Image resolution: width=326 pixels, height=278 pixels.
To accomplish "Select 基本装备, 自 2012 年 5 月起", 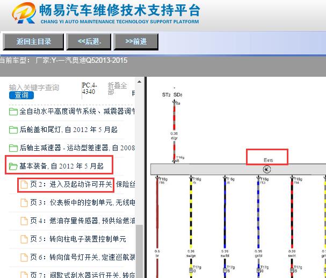I will [61, 166].
